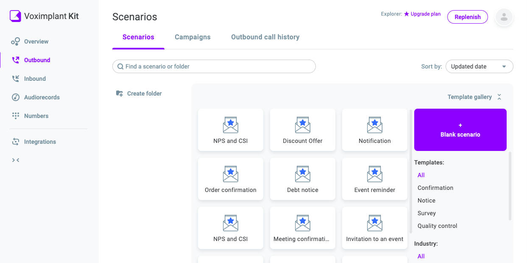Screen dimensions: 527x263
Task: Select the Confirmation template filter
Action: click(x=435, y=188)
